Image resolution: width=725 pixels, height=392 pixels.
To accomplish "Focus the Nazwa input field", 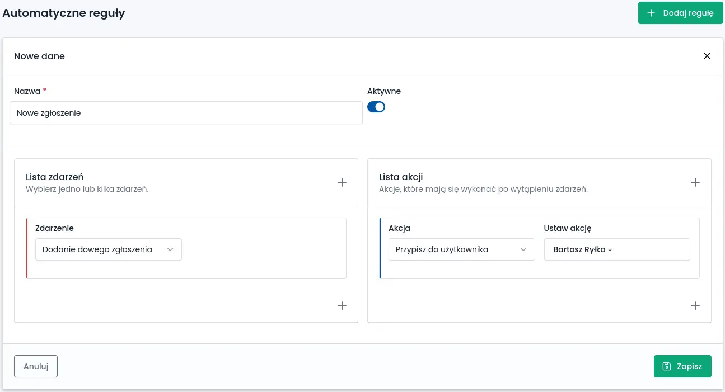I will point(186,113).
